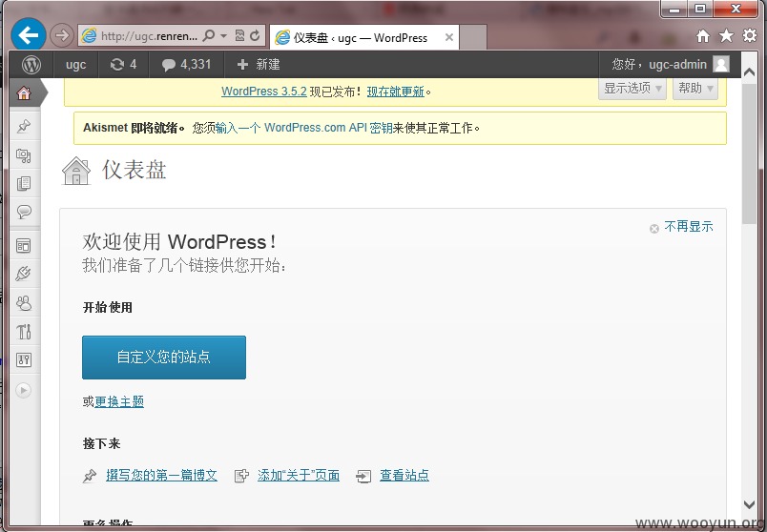This screenshot has height=532, width=767.
Task: Open the 4 pending updates item
Action: (123, 65)
